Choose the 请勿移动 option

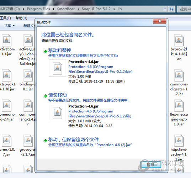(58, 95)
